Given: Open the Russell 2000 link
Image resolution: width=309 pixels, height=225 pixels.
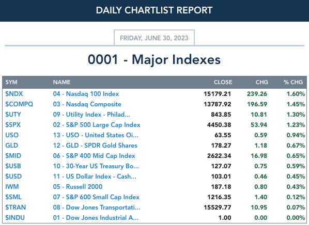Looking at the screenshot, I should tap(78, 187).
